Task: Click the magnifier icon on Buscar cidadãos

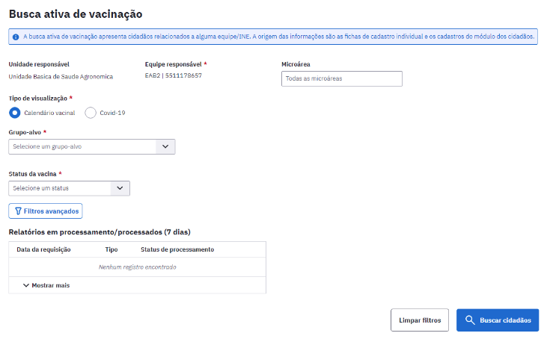Action: [x=470, y=320]
